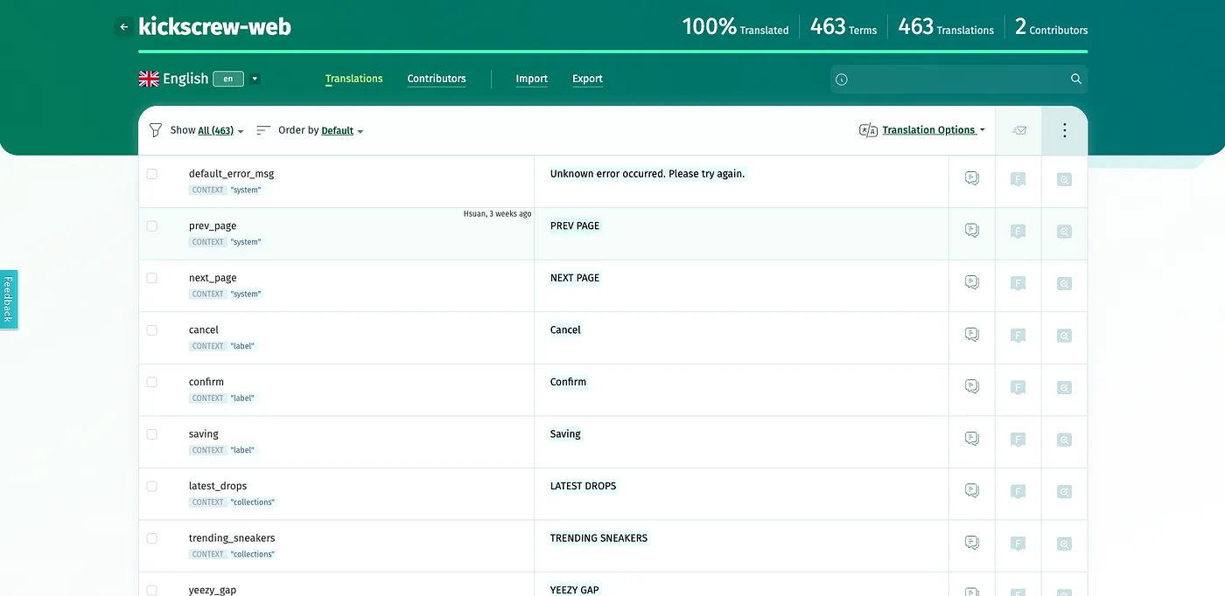Go back using the arrow beside kickscrew-web

pos(123,27)
